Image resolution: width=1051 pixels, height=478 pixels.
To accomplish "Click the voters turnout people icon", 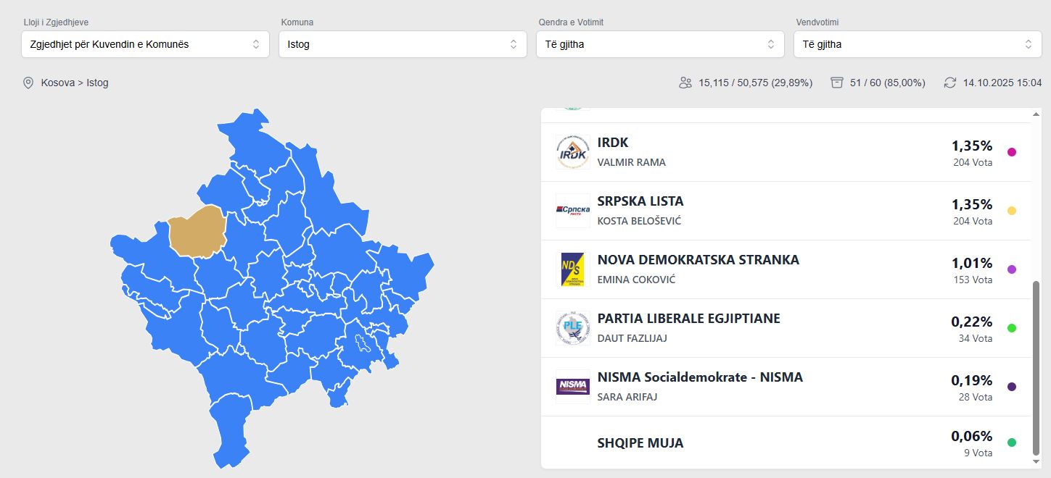I will [x=685, y=83].
